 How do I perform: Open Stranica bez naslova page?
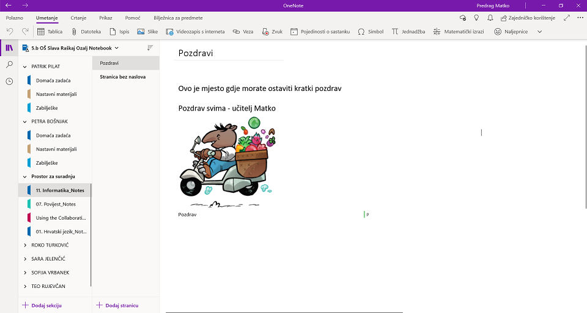tap(126, 76)
